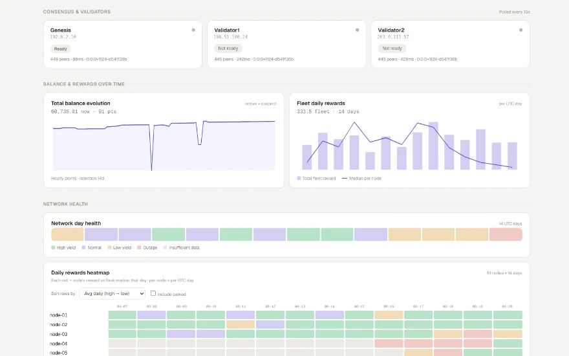Click the deepest dip in balance chart
This screenshot has width=569, height=356.
click(x=151, y=169)
